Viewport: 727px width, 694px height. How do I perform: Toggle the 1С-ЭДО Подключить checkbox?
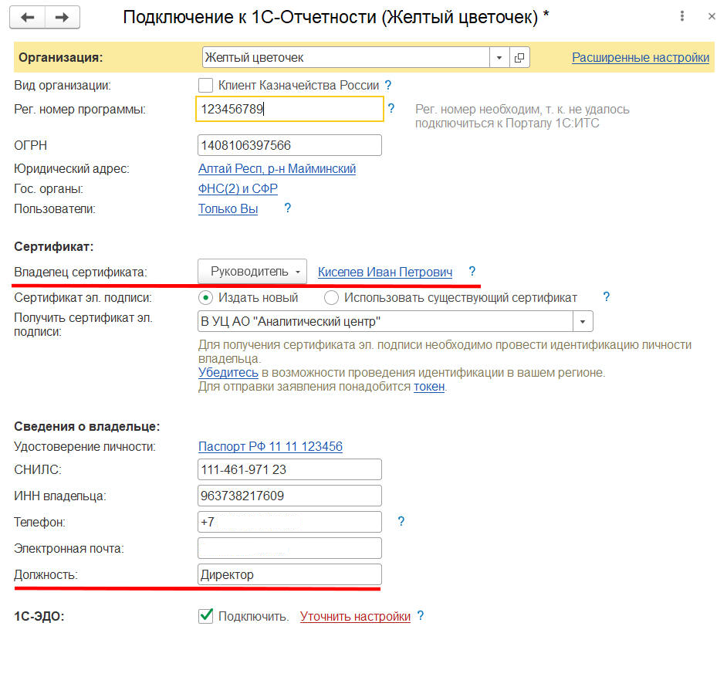[205, 616]
